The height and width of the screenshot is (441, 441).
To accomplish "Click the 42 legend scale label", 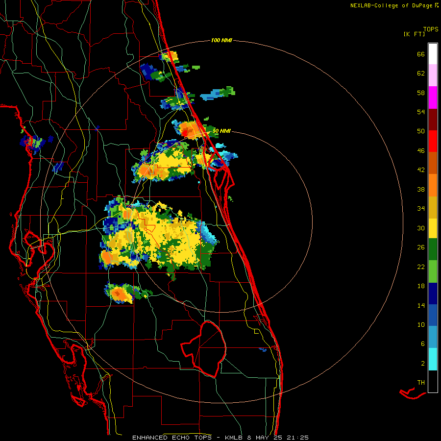I will (x=421, y=170).
